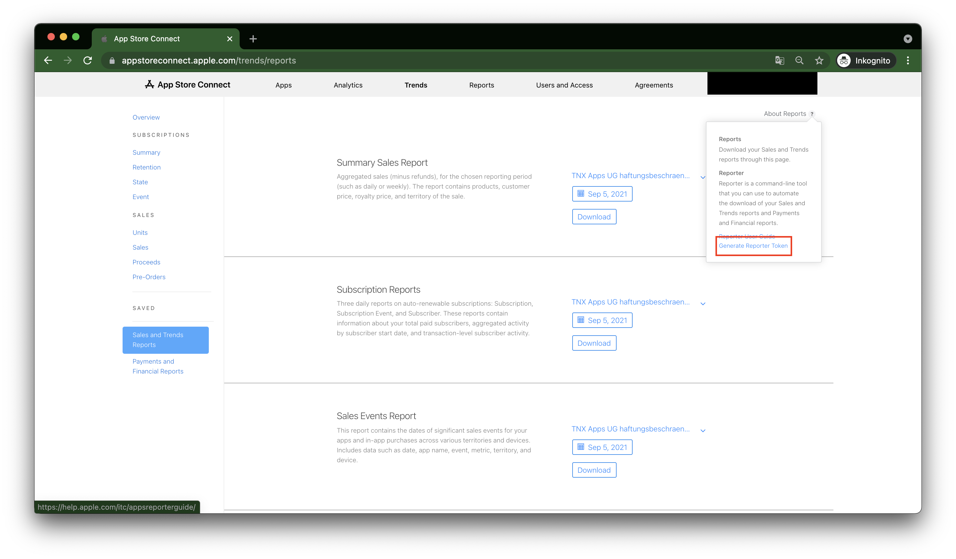Click the App Store Connect logo

tap(187, 85)
